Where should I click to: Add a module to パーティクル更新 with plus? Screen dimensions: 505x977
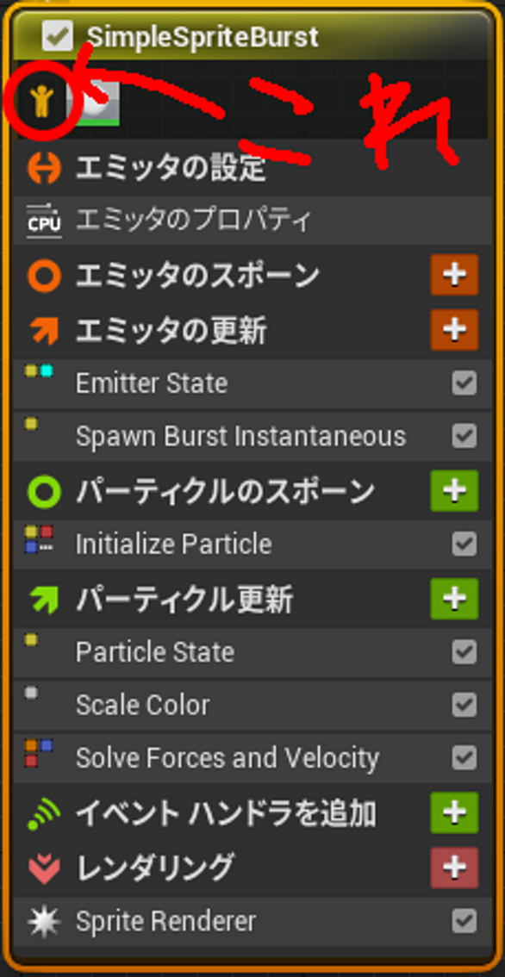point(454,599)
